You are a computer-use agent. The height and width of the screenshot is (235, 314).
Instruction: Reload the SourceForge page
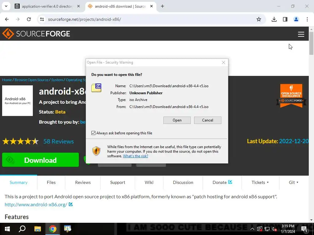(29, 19)
